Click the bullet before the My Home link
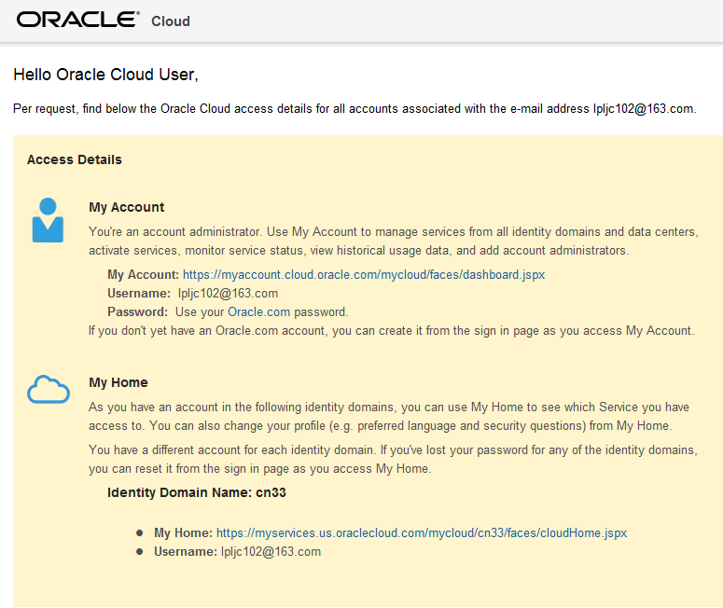Screen dimensions: 723x608 139,533
